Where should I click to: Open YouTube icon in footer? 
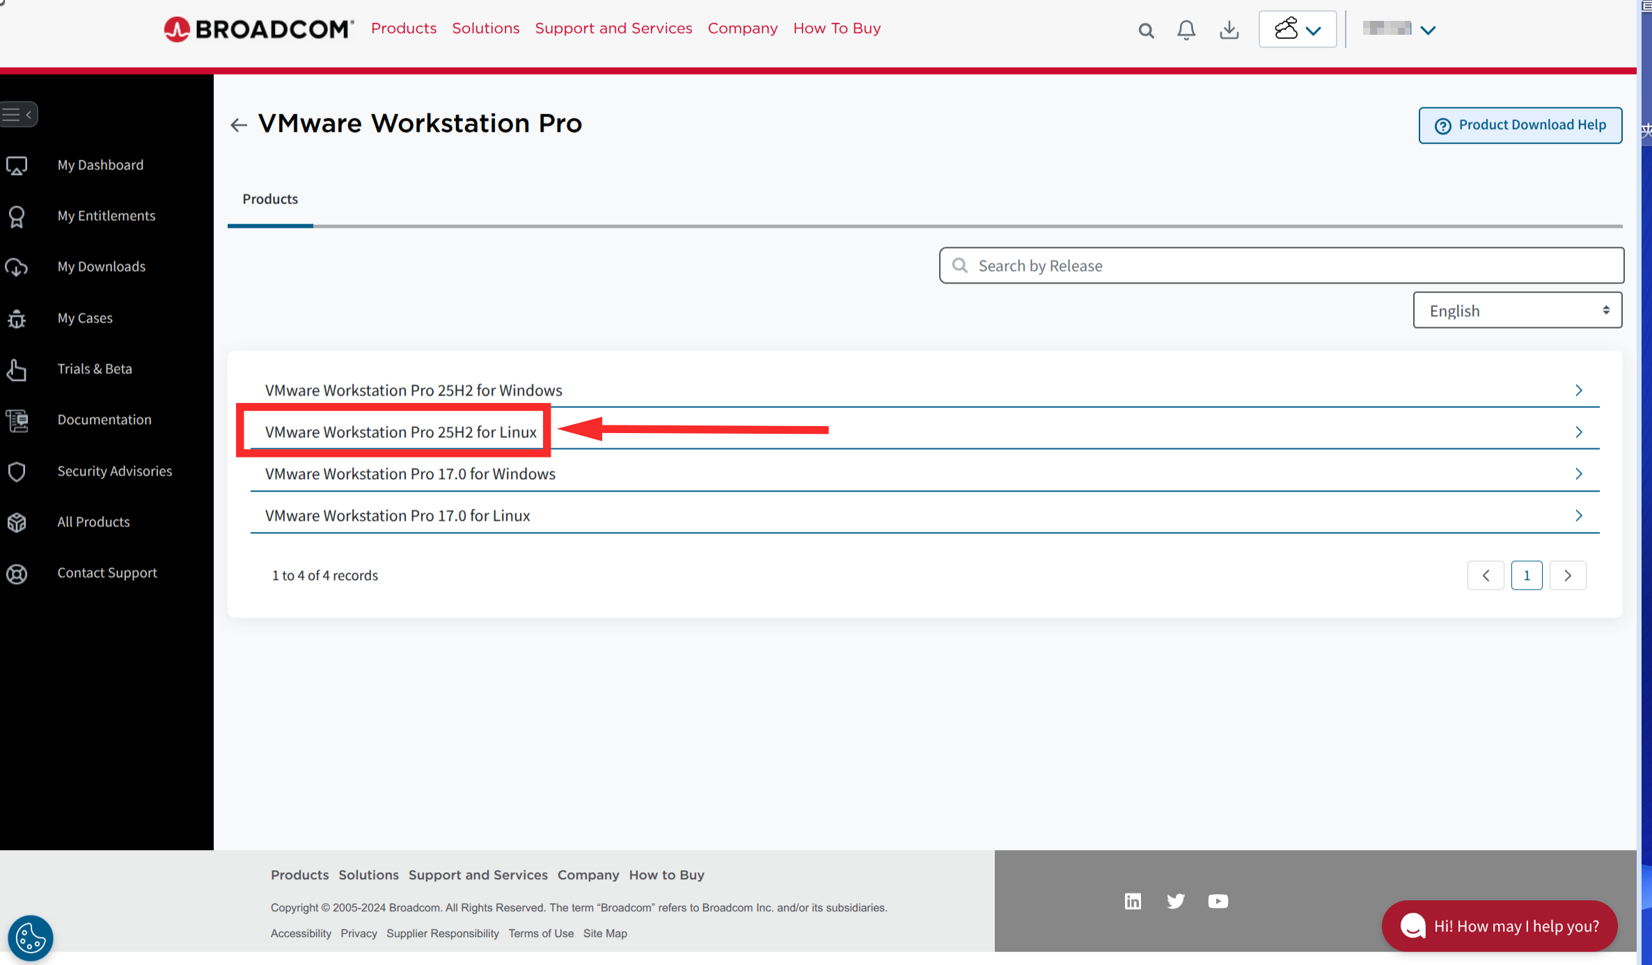[1218, 901]
